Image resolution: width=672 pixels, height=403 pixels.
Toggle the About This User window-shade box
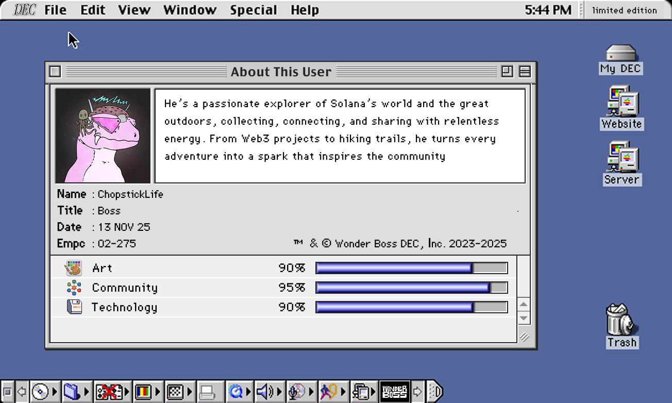[x=525, y=72]
